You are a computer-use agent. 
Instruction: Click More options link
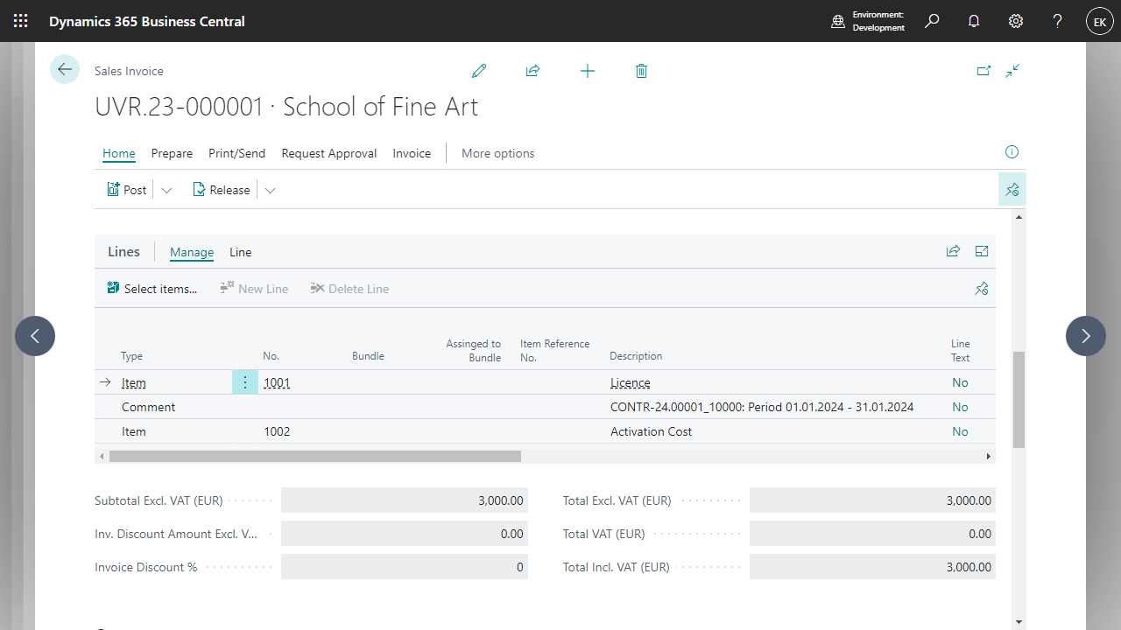coord(497,153)
